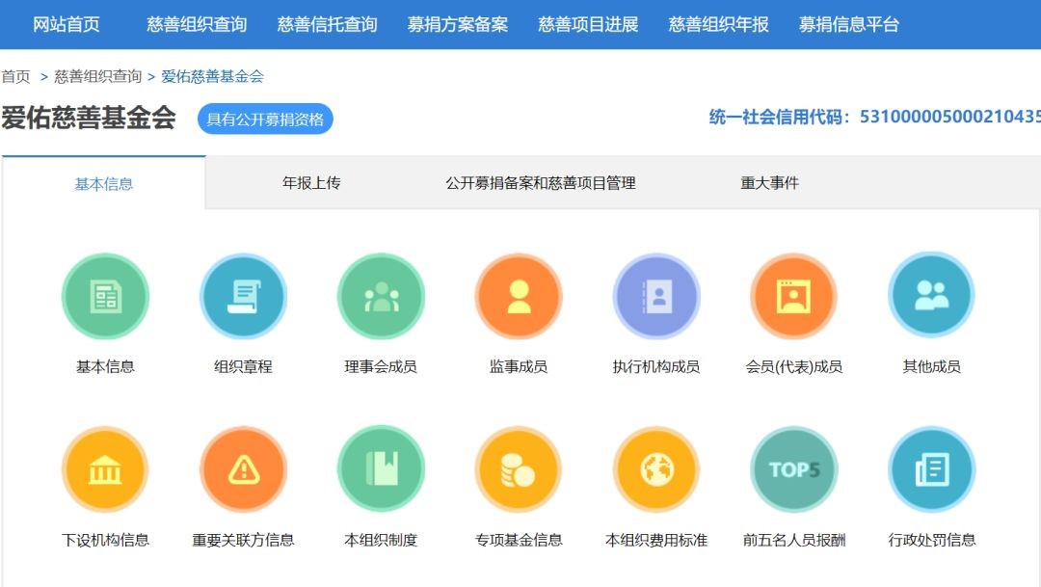Image resolution: width=1041 pixels, height=587 pixels.
Task: Click the 爱佑慈善基金会 breadcrumb link
Action: click(212, 76)
